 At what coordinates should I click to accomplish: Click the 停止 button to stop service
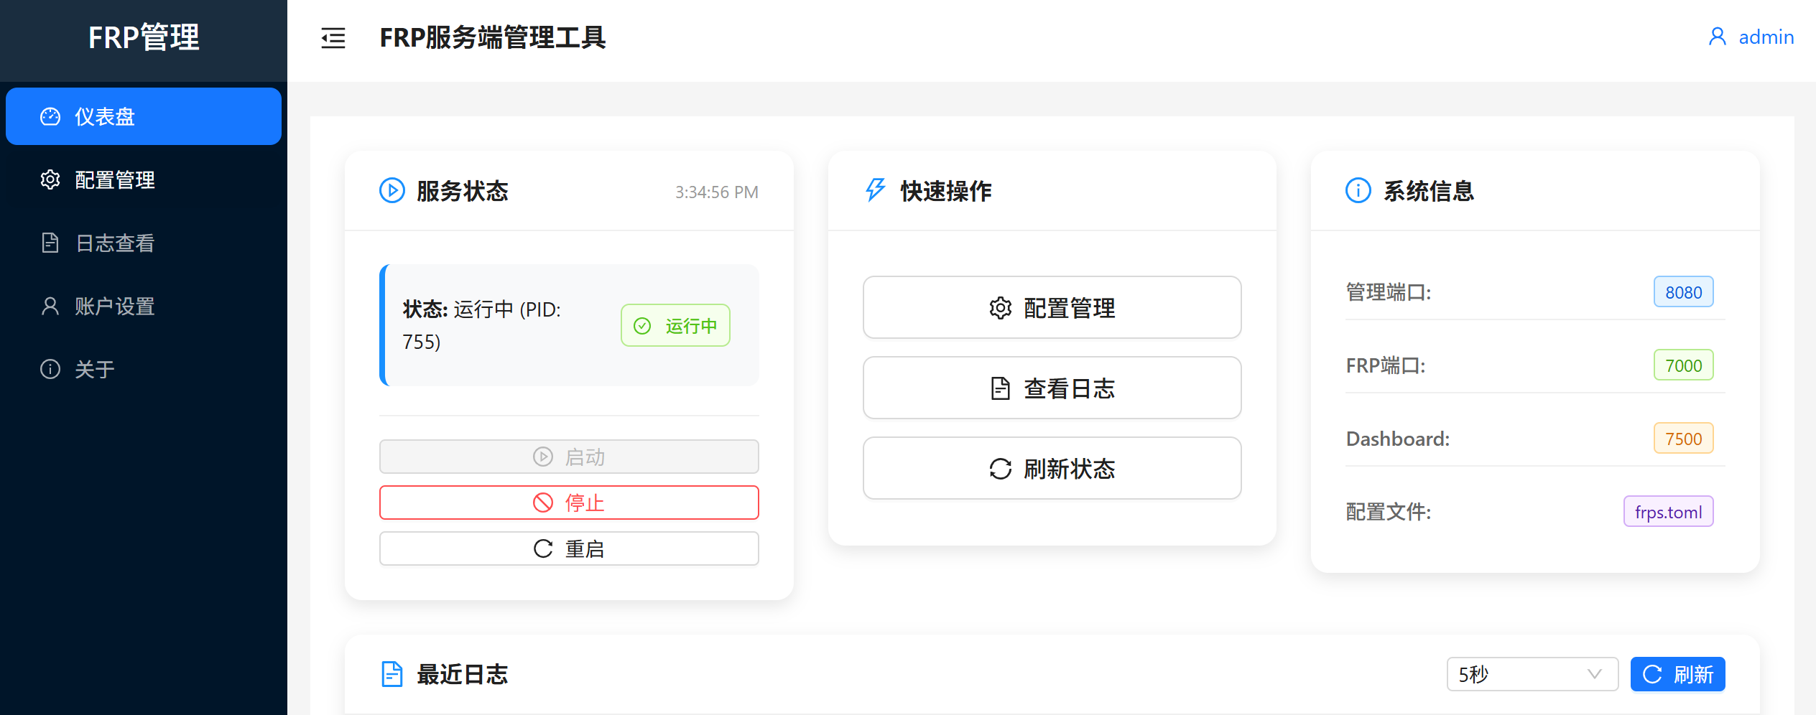coord(568,503)
